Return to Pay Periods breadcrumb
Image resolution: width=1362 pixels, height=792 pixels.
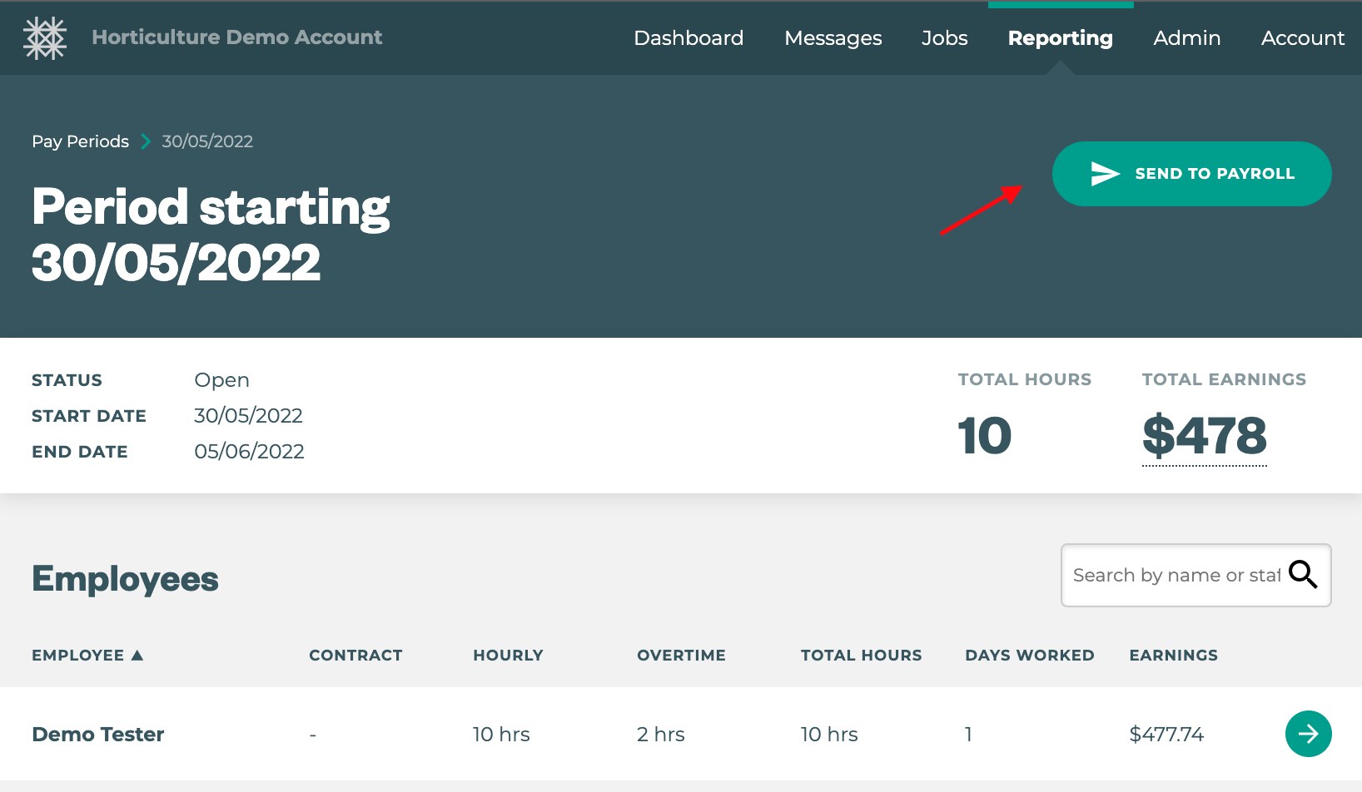[80, 141]
